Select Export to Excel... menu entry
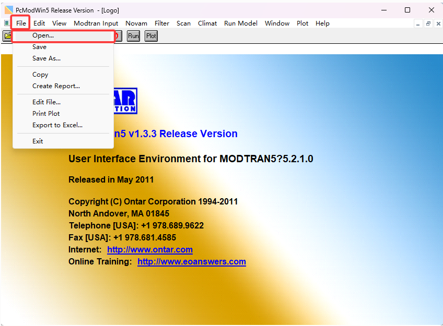 pos(63,125)
